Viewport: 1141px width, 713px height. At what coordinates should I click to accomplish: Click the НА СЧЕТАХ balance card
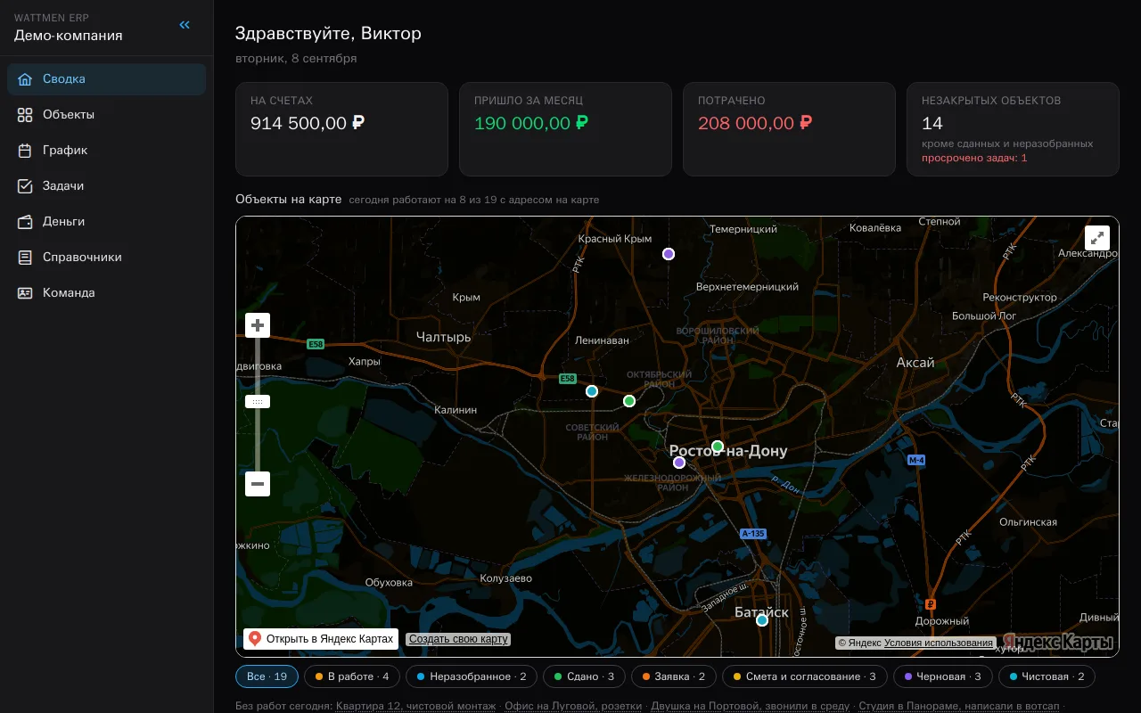(341, 129)
